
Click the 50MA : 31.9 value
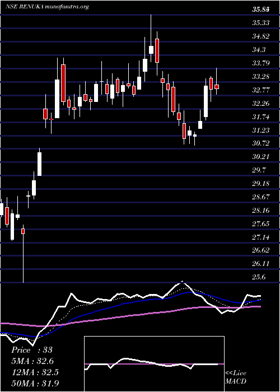(35, 384)
